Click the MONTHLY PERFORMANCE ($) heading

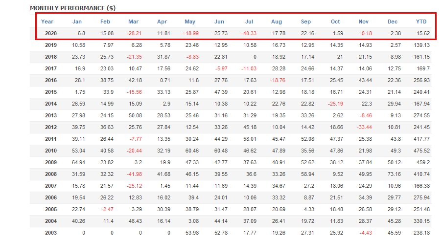point(72,8)
